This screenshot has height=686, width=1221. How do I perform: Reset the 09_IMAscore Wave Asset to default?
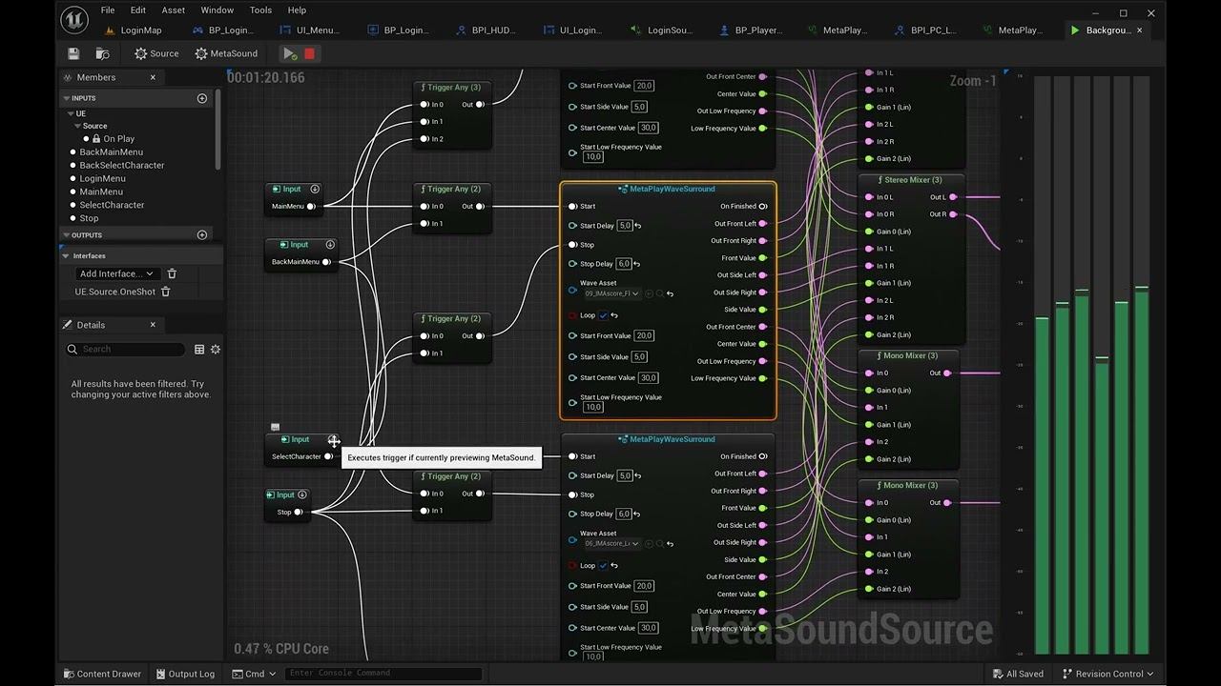670,293
